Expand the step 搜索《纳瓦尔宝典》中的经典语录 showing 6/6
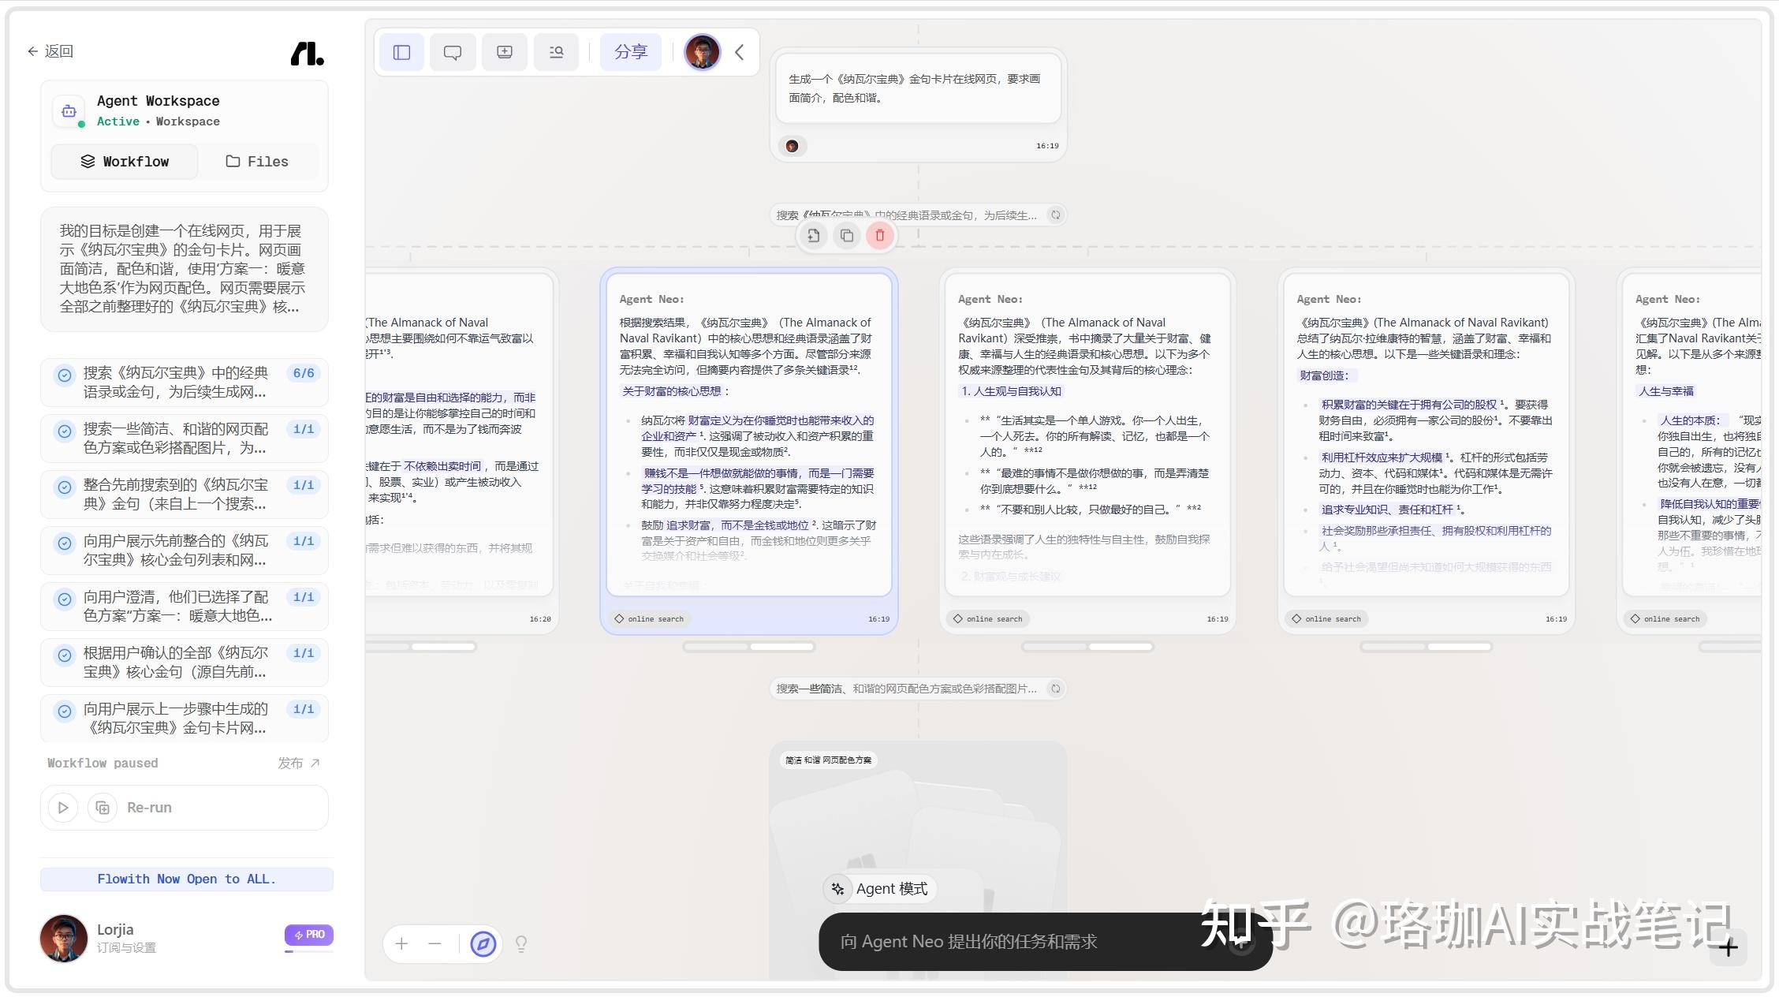This screenshot has height=997, width=1779. 184,382
